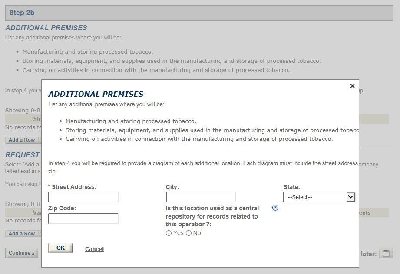Viewport: 400px width, 274px height.
Task: Click the Step 2b header bar
Action: point(199,13)
